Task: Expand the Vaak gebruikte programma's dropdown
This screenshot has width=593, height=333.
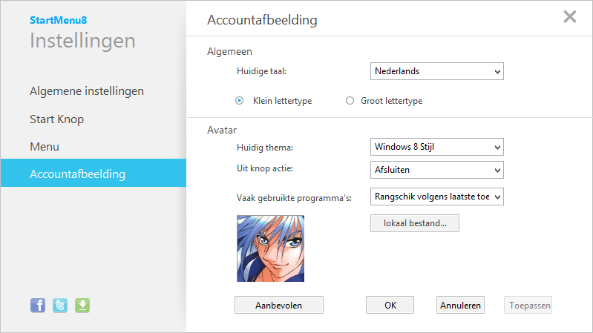Action: (x=436, y=197)
